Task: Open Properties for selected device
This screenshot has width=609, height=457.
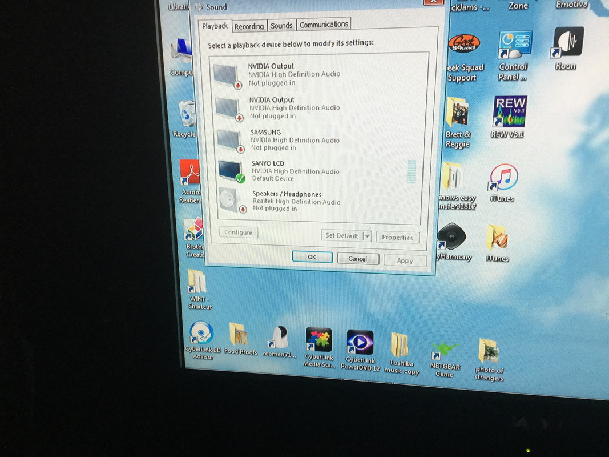Action: 397,238
